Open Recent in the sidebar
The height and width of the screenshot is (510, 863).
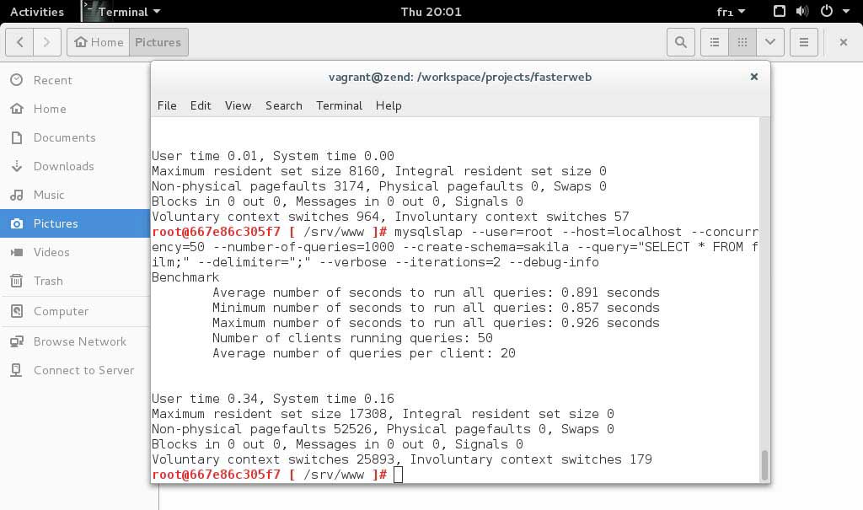click(x=75, y=80)
